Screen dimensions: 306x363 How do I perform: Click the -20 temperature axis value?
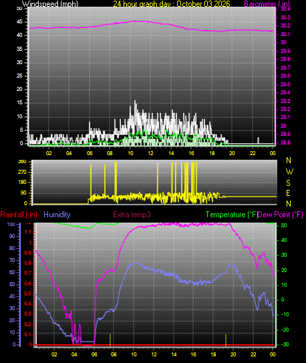[285, 330]
